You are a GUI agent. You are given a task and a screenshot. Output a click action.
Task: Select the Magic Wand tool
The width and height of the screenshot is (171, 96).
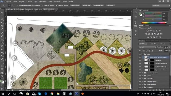click(2, 23)
